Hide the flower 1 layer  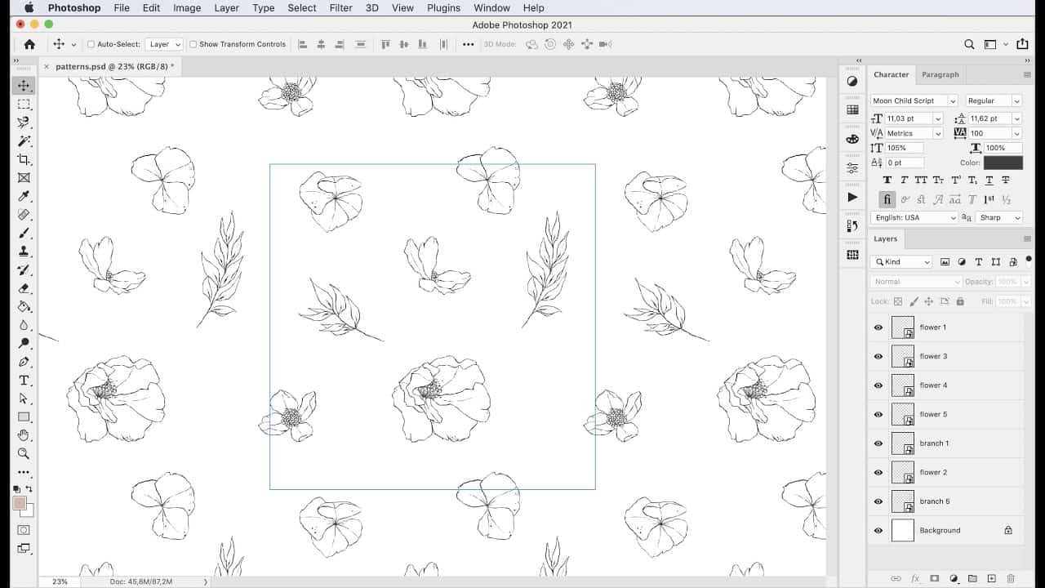click(878, 327)
